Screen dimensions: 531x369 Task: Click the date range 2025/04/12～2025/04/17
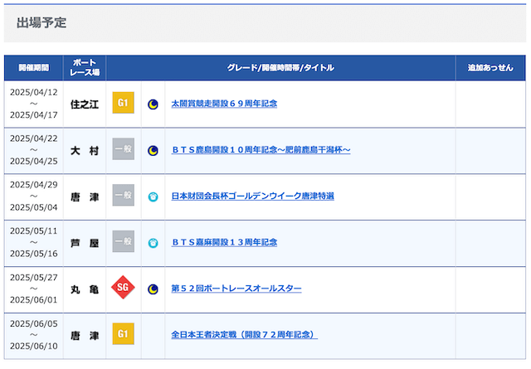pyautogui.click(x=33, y=104)
